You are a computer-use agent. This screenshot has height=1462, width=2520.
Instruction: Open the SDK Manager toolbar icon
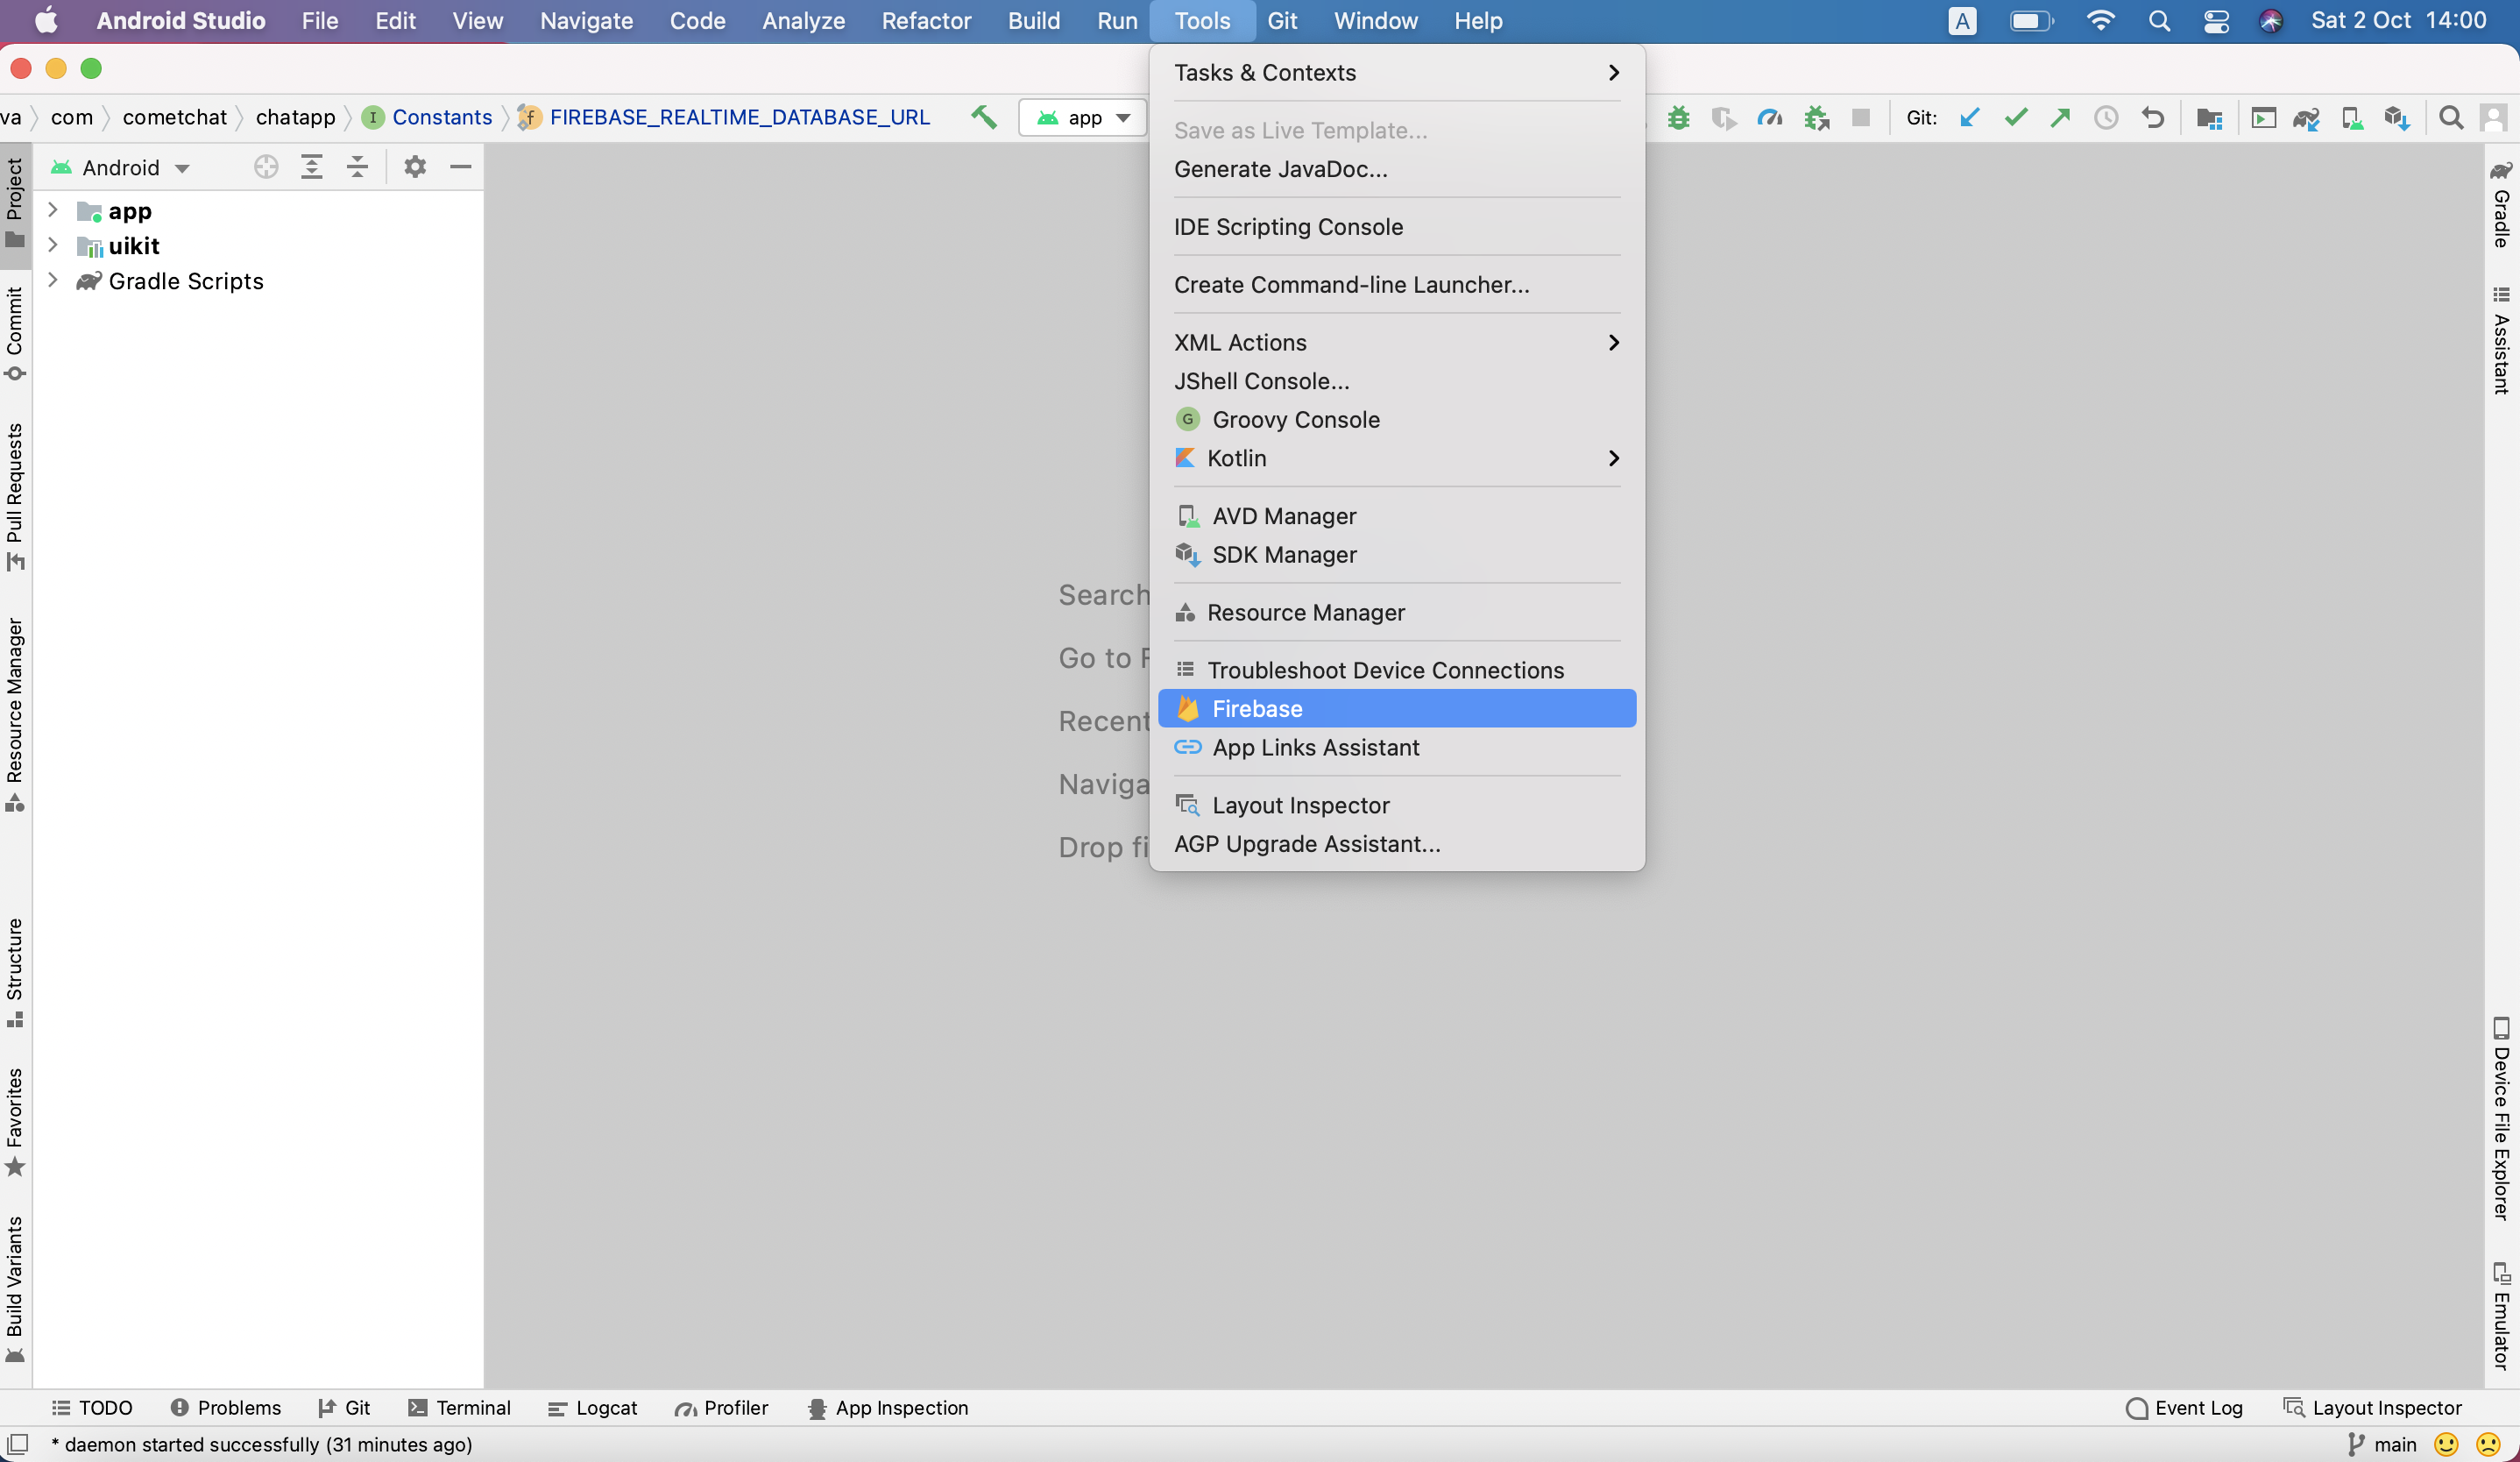(x=2397, y=118)
